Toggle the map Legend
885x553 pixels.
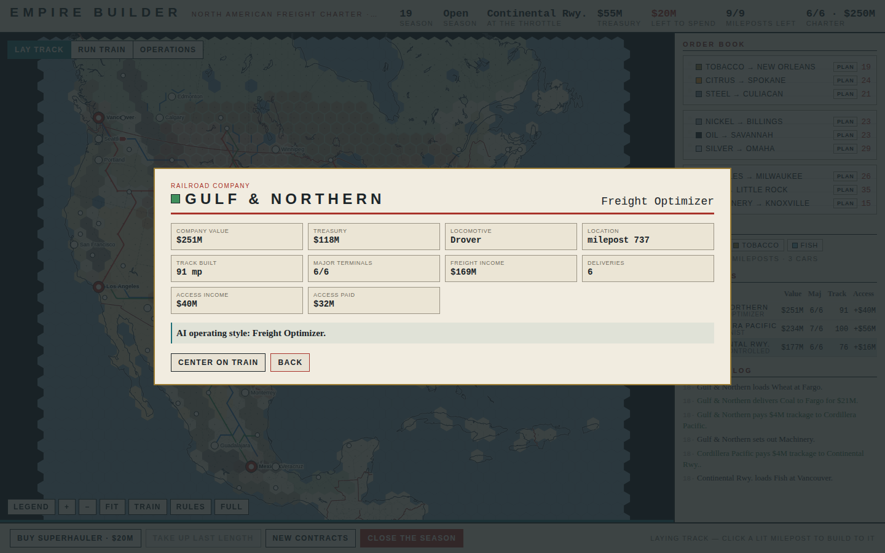click(31, 507)
